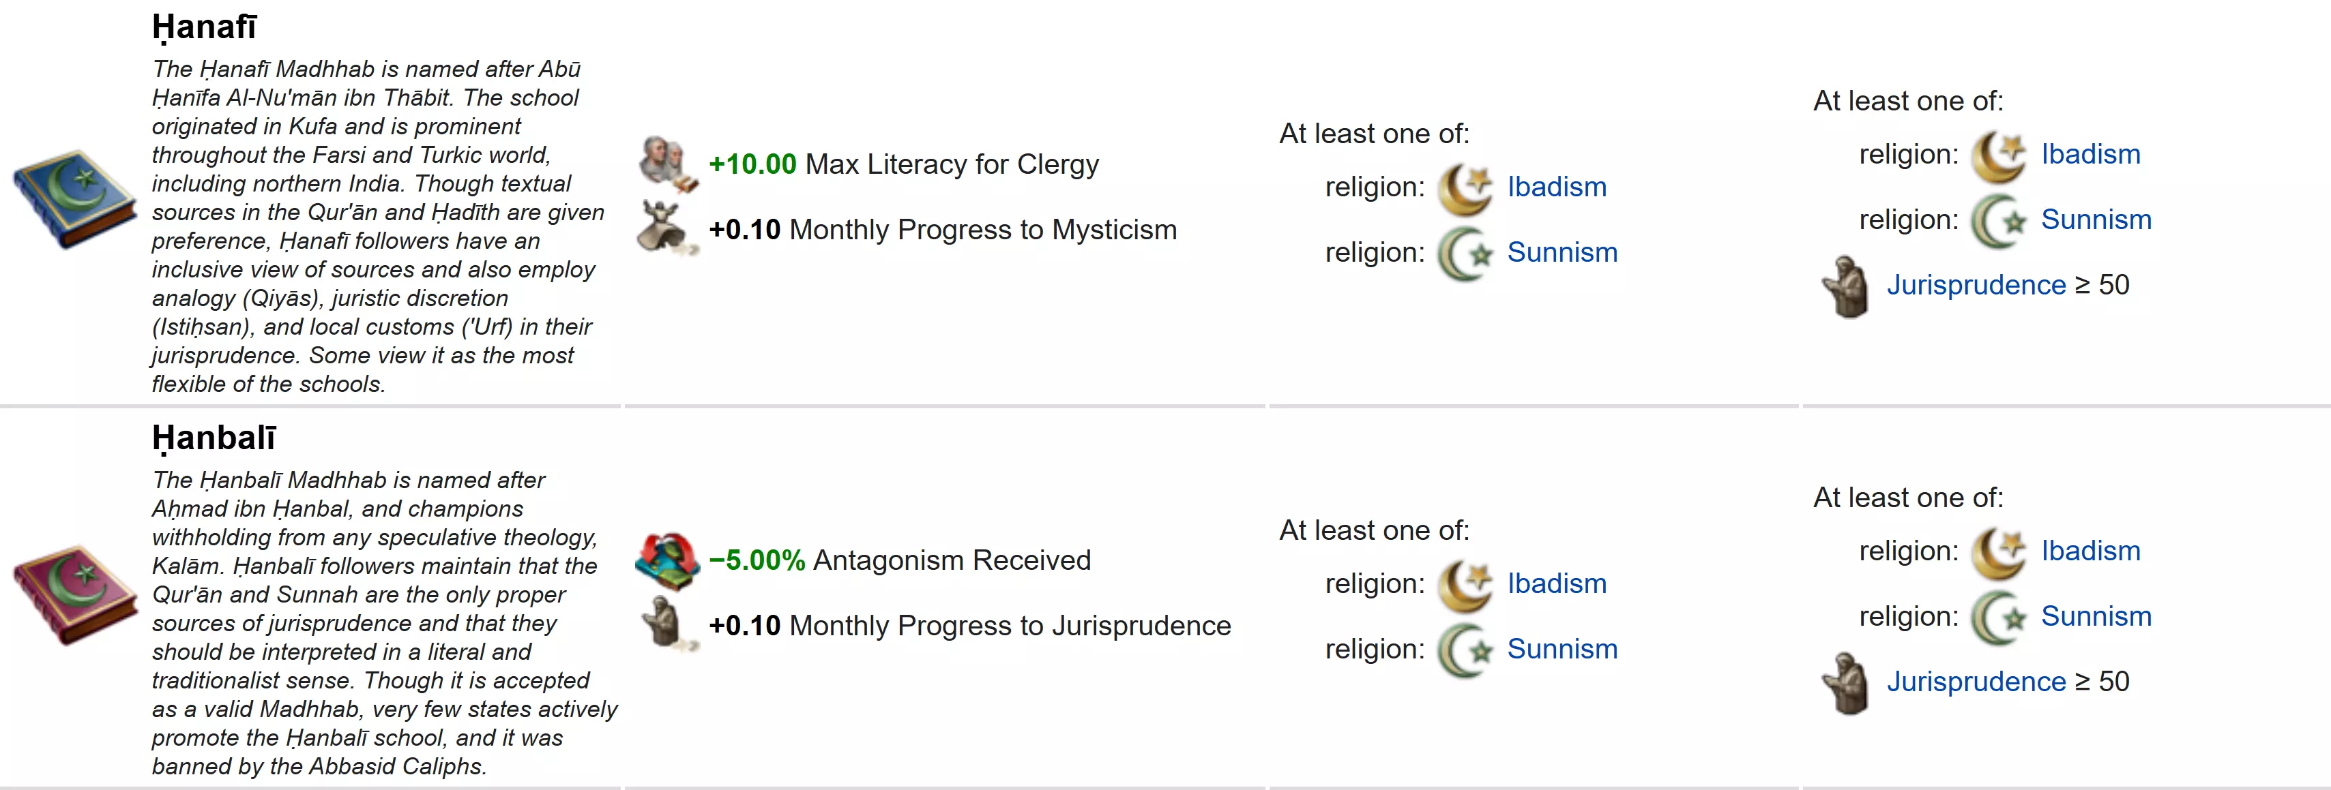Open the Jurisprudence link in the Hanbalī row
Screen dimensions: 2331x790
point(1976,682)
